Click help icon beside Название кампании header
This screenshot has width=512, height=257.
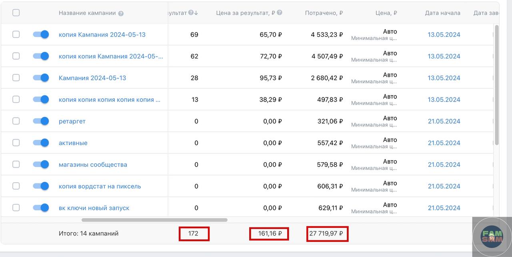tap(121, 13)
